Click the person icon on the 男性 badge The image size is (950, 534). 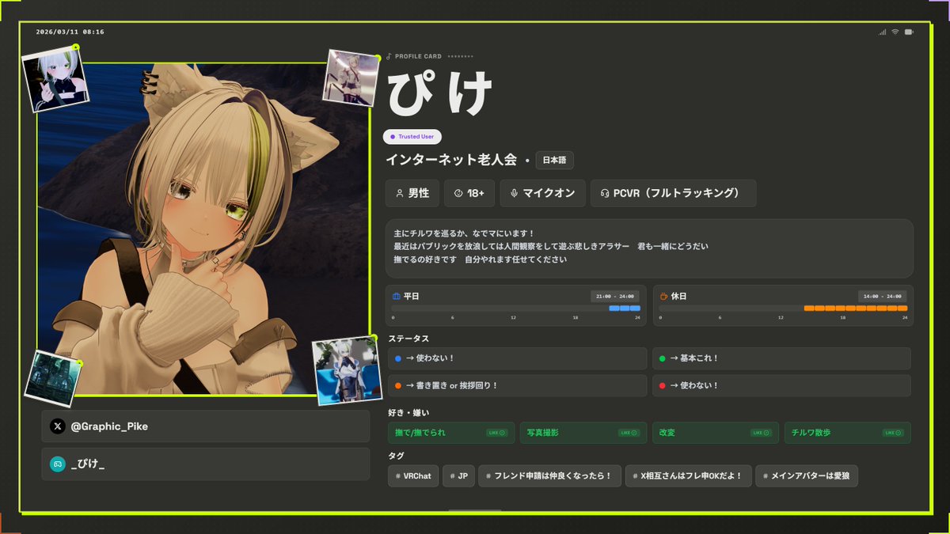coord(398,193)
